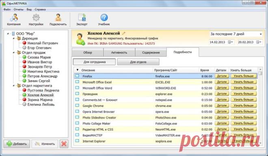Click the Для отдела button
The width and height of the screenshot is (268, 156).
(x=138, y=62)
